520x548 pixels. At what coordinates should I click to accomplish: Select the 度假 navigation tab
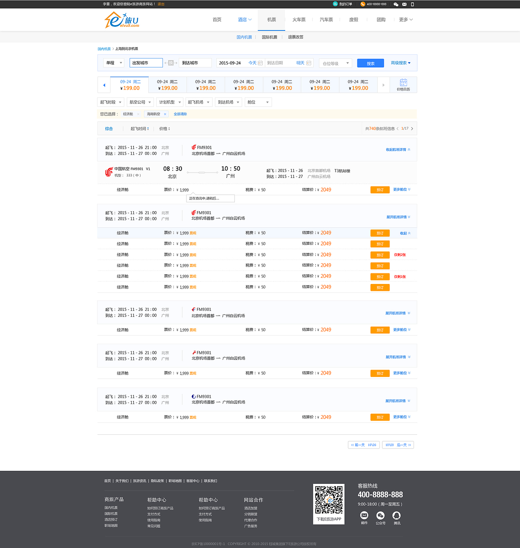(x=354, y=19)
